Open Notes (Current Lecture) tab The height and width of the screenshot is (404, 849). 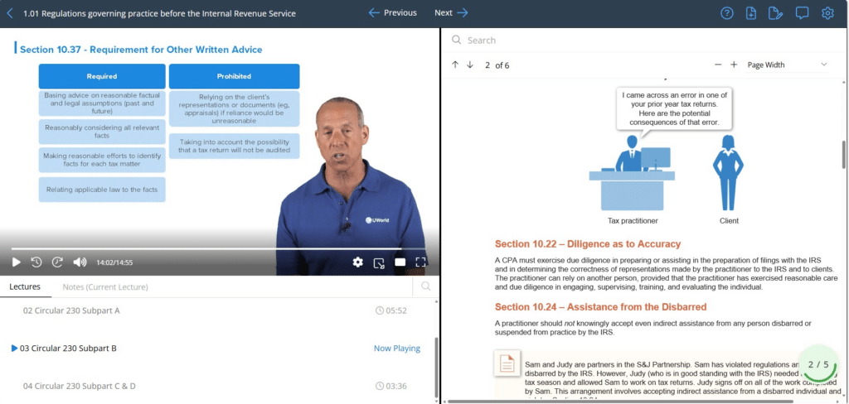click(105, 287)
